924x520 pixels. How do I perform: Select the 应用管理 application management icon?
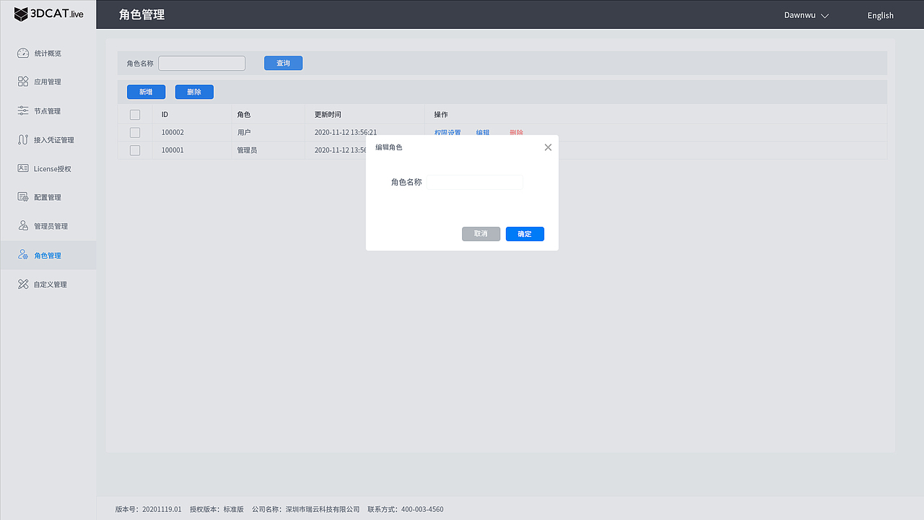[24, 82]
